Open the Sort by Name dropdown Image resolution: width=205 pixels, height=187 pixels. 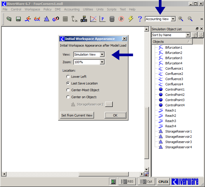point(188,35)
